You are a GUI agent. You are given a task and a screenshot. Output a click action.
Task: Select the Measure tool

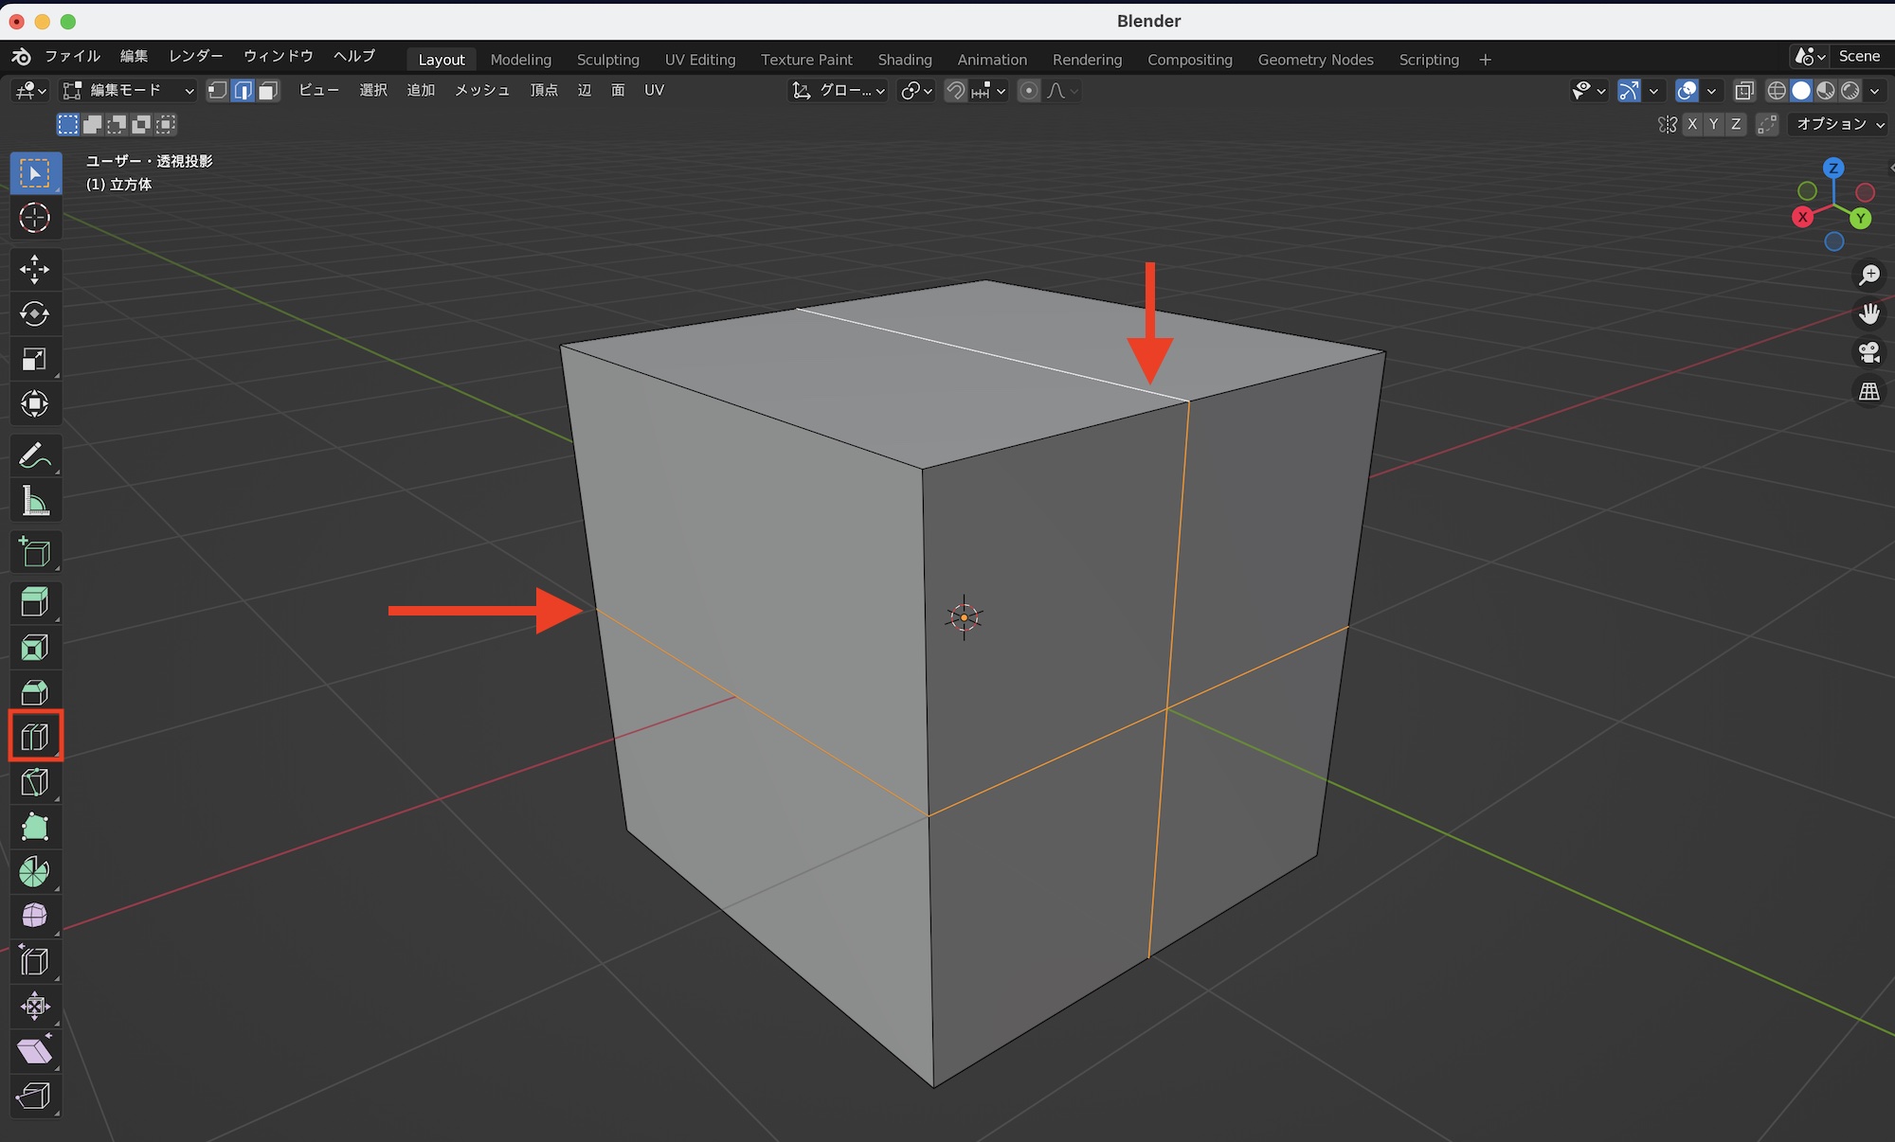click(x=35, y=502)
